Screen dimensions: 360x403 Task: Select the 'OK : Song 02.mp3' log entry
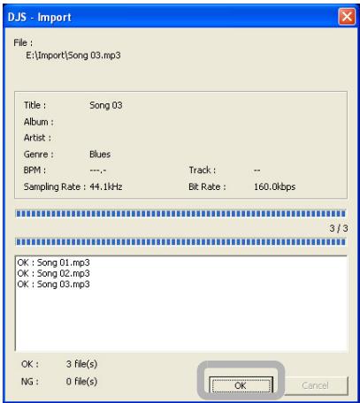point(54,273)
